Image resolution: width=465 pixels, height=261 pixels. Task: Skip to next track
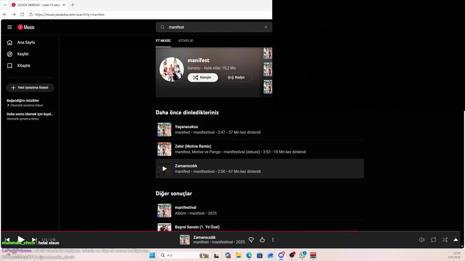click(34, 240)
